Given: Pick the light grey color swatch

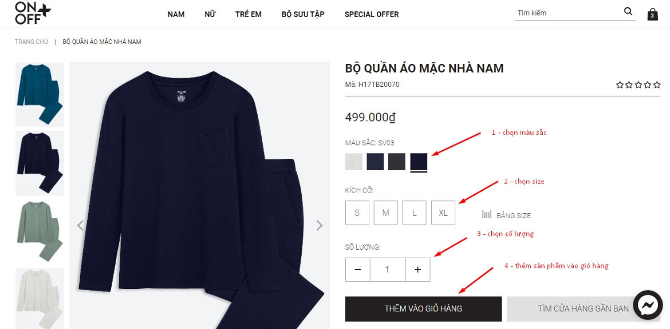Looking at the screenshot, I should [354, 162].
